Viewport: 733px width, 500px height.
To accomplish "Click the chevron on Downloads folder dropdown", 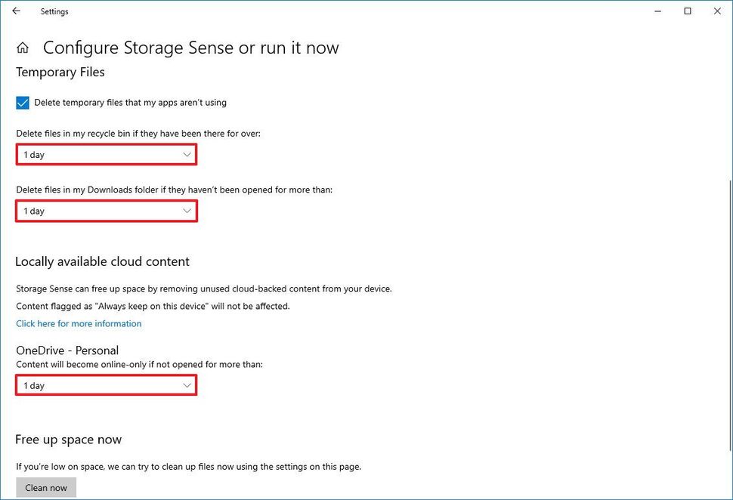I will coord(187,211).
